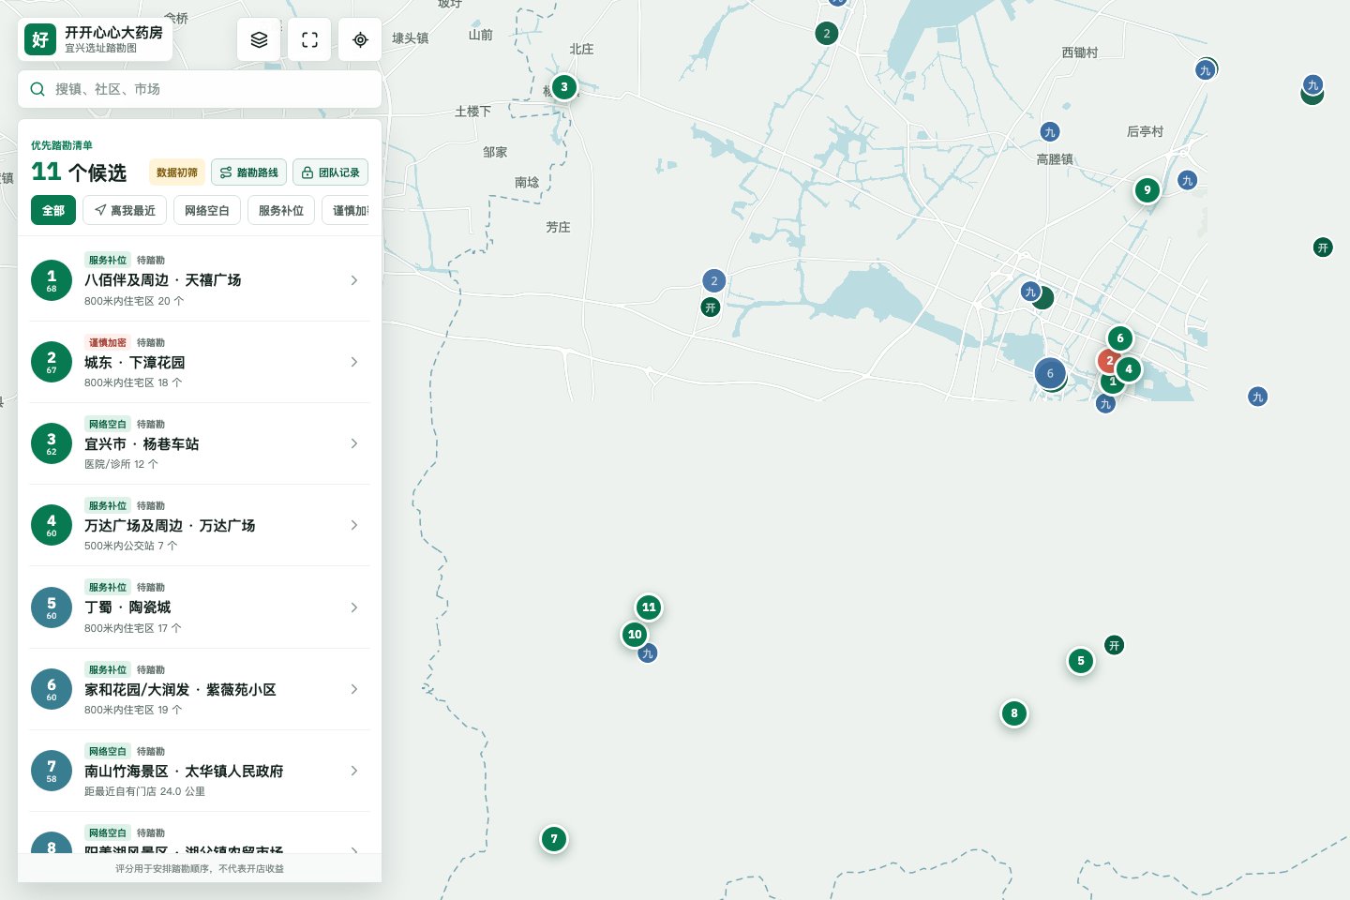Open candidate 万达广场及周边 · 万达广场
1350x900 pixels.
point(200,525)
